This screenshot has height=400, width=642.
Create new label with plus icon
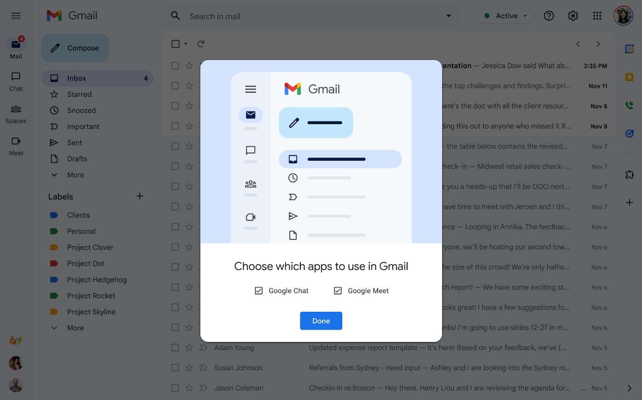(140, 196)
